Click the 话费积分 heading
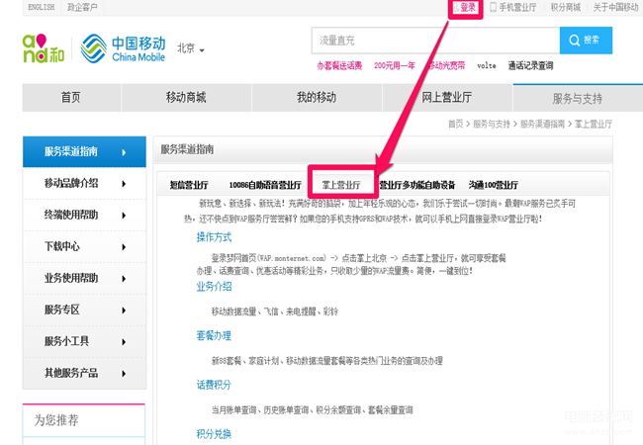This screenshot has height=445, width=643. pos(214,385)
